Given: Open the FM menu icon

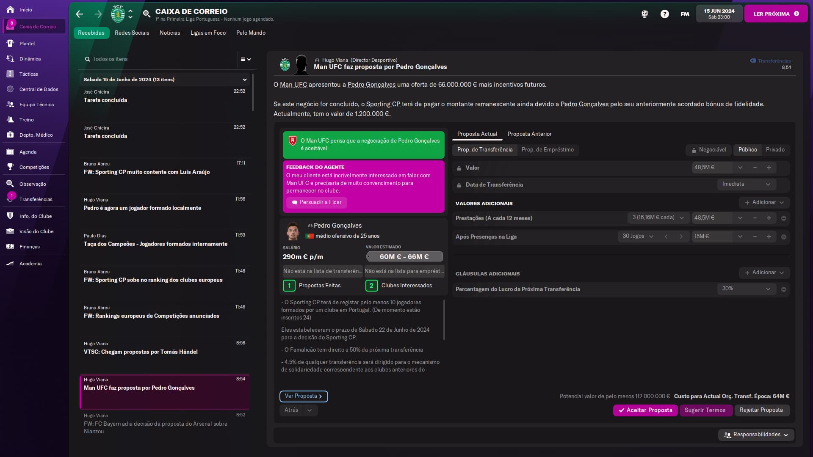Looking at the screenshot, I should pos(685,14).
